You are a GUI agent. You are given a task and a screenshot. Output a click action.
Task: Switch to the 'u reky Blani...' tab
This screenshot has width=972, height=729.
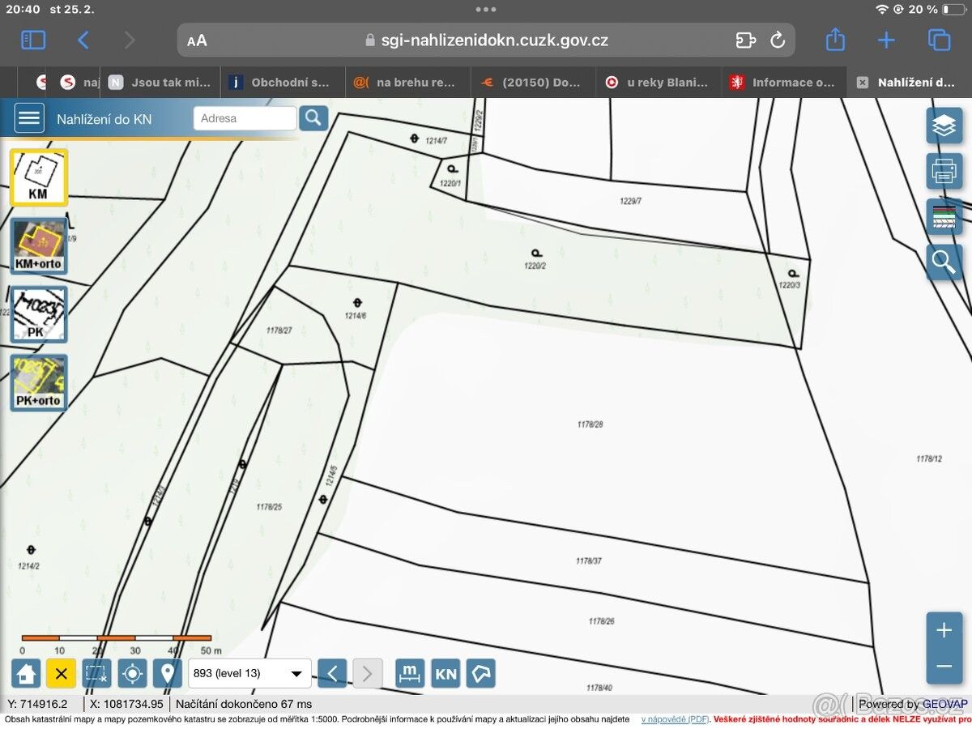657,82
